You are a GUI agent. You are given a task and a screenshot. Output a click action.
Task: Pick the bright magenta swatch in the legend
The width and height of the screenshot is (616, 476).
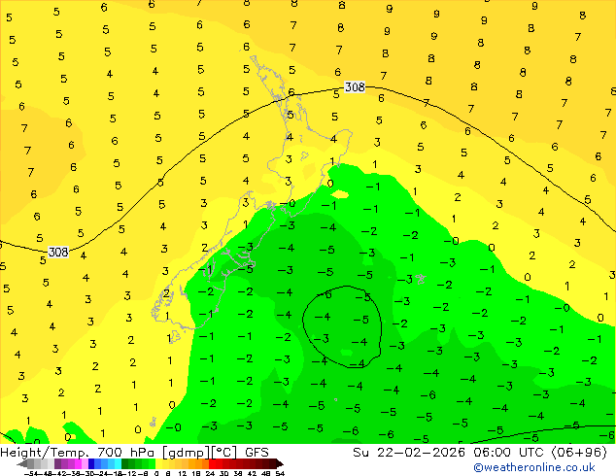[78, 463]
